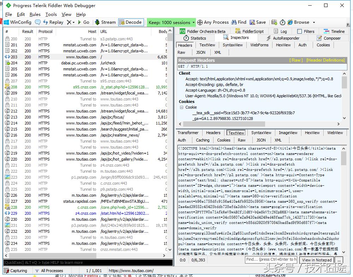
Task: Click the Save toolbar icon
Action: pos(252,22)
